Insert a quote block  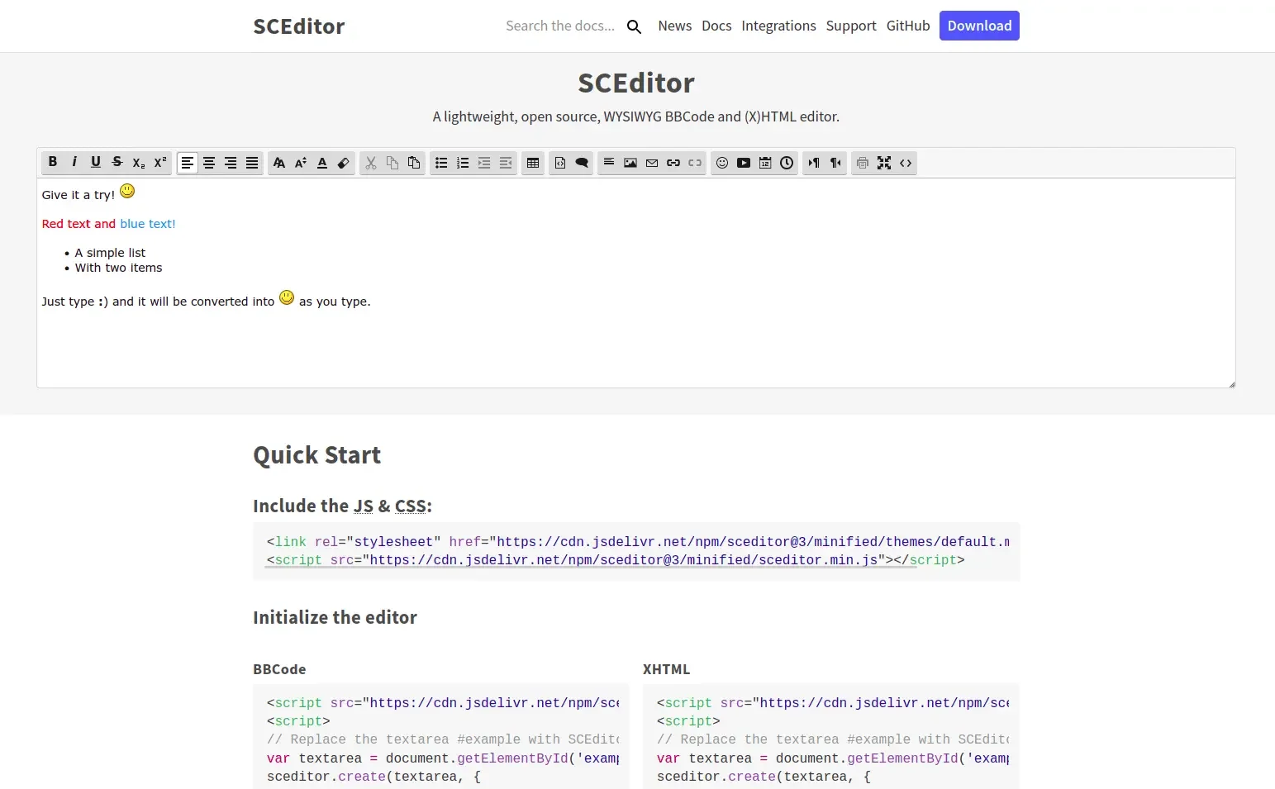(x=582, y=163)
